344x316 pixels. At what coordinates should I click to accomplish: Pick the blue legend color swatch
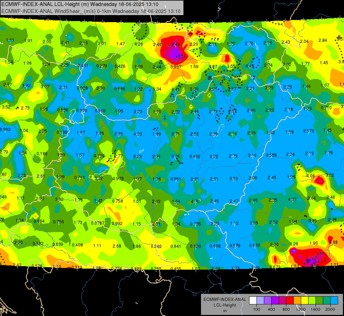tap(334, 301)
